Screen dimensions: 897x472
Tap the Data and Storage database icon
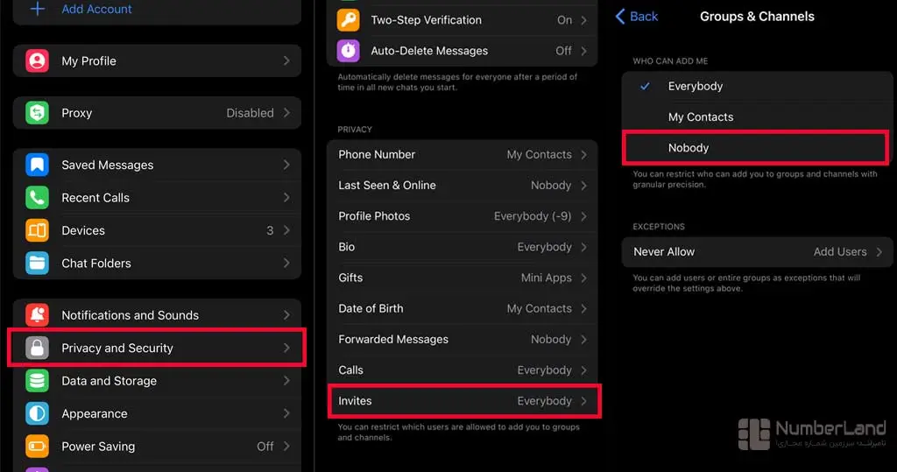[37, 380]
